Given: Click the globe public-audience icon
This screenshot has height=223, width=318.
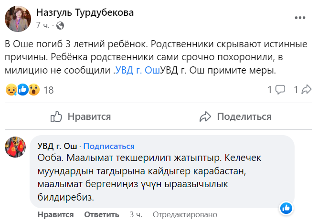Looking at the screenshot, I should (60, 25).
